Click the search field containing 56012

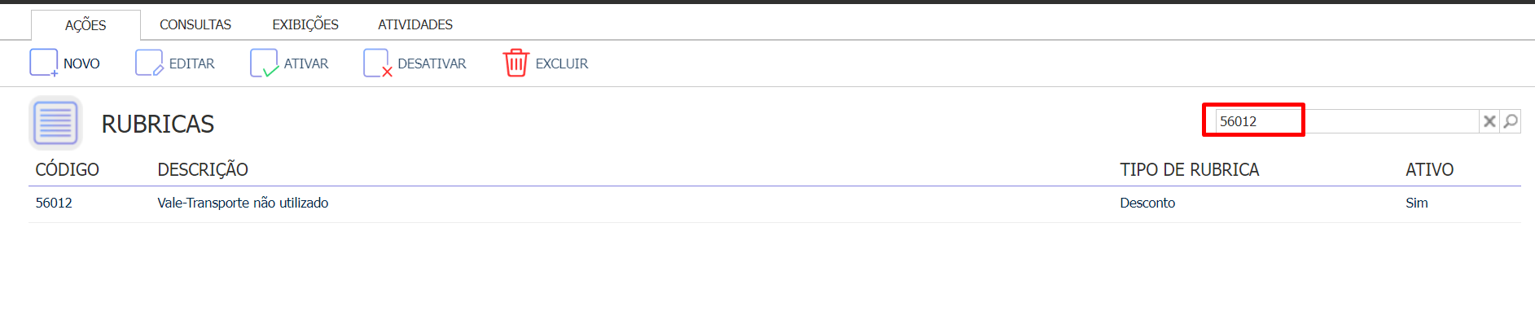click(1347, 121)
